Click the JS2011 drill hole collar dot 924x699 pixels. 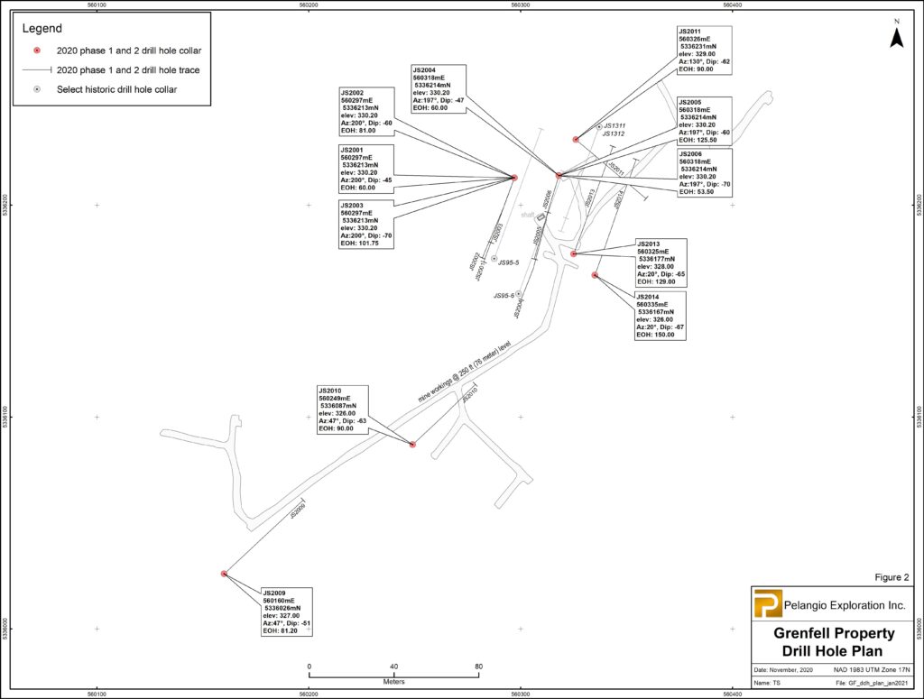(x=576, y=139)
